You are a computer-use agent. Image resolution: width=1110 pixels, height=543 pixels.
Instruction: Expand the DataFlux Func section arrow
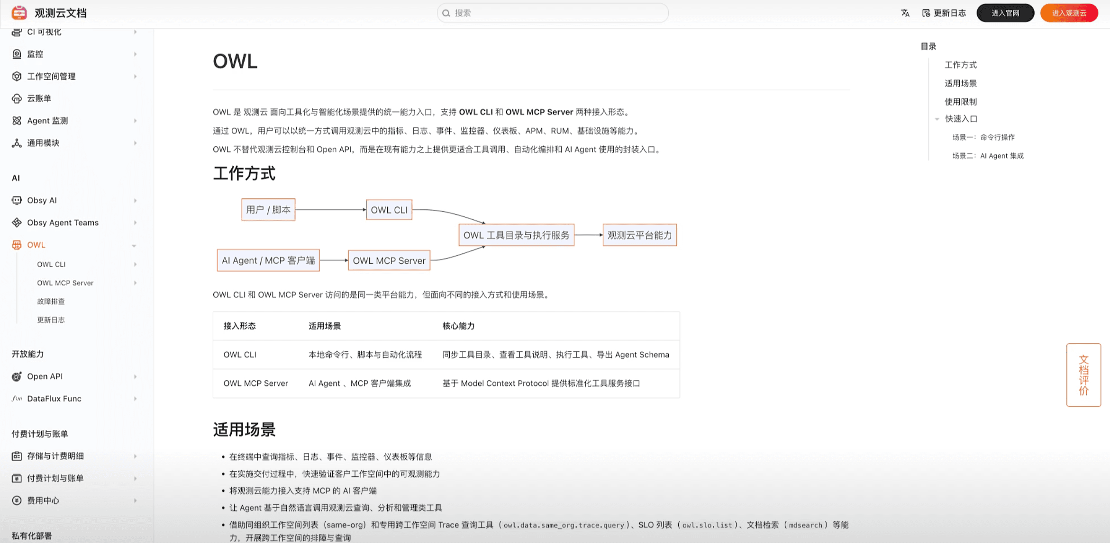pos(135,399)
